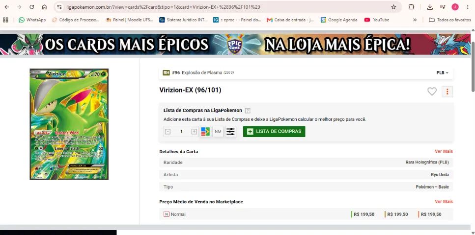Open site information icon in address bar

(59, 7)
